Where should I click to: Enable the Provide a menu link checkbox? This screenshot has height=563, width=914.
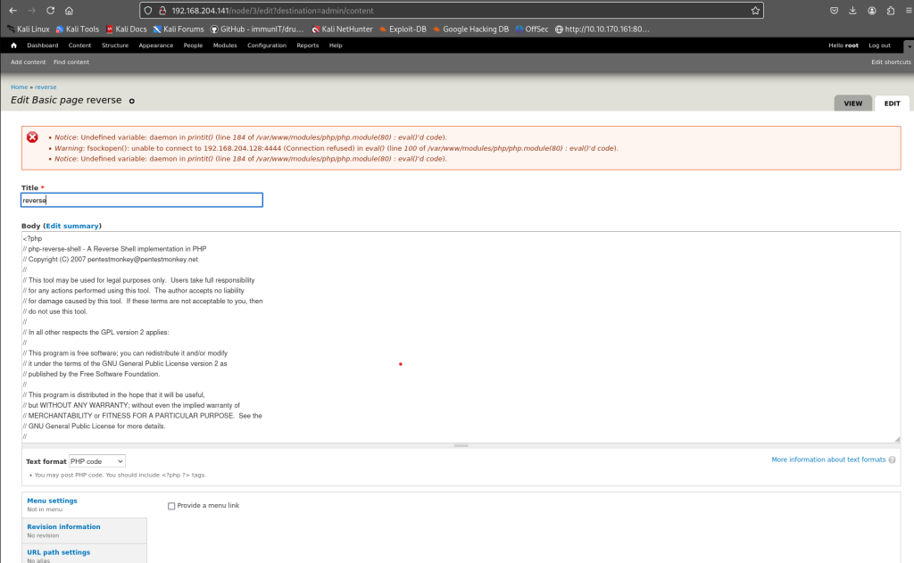click(x=171, y=506)
